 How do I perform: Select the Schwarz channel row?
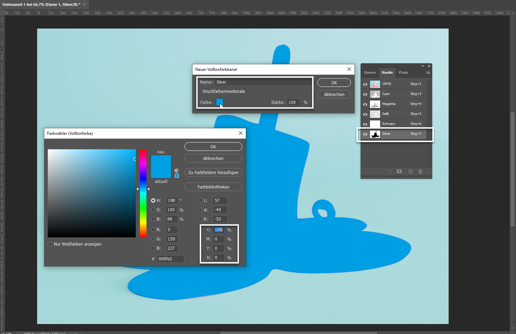[394, 124]
